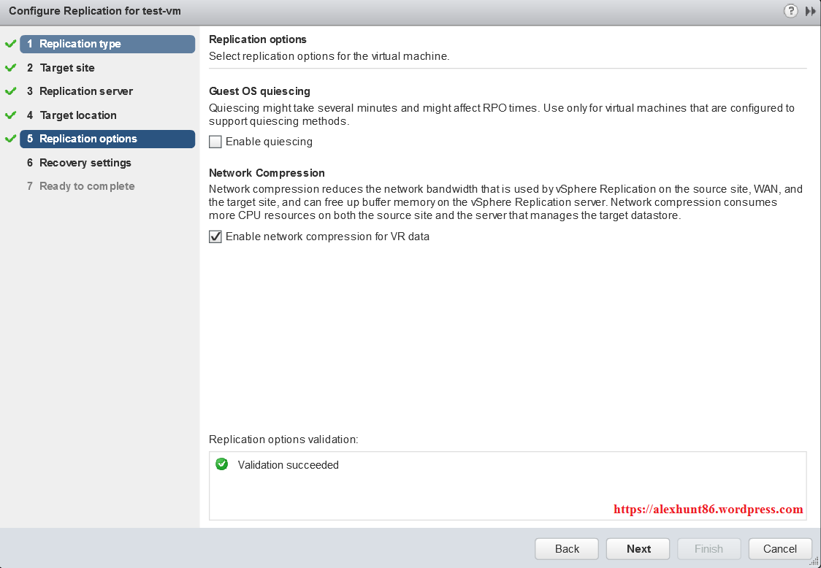Open the help question mark icon
The image size is (821, 568).
[x=790, y=11]
